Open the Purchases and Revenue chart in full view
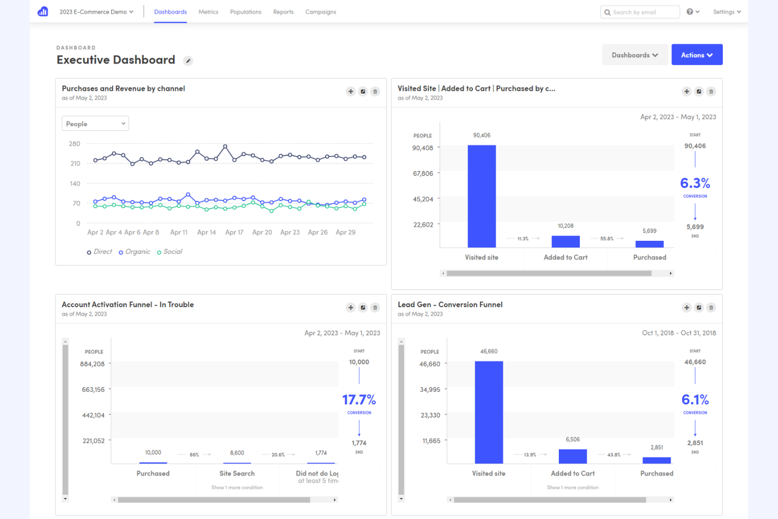Screen dimensions: 778x519 pos(363,91)
